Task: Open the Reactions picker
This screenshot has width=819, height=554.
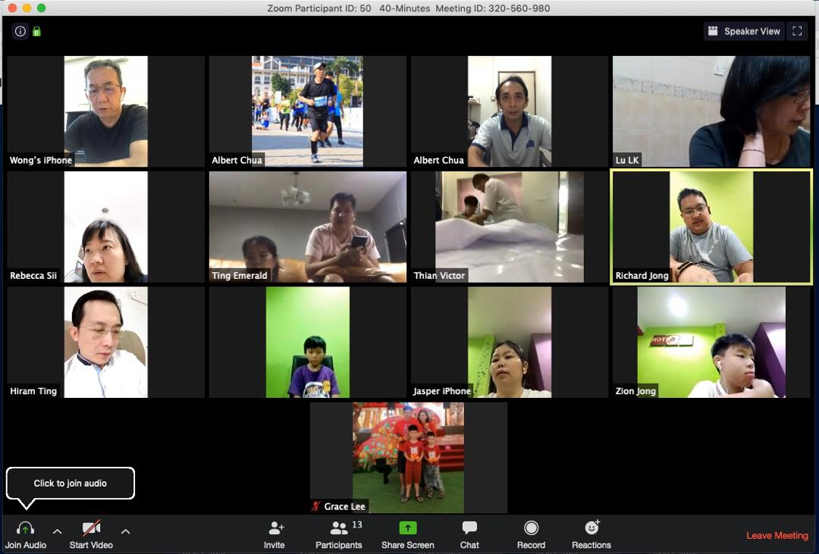Action: 591,528
